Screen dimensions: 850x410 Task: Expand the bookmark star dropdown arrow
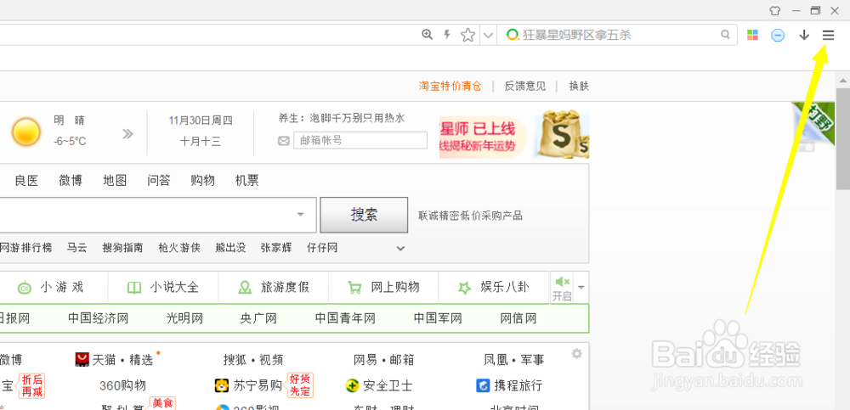tap(489, 36)
